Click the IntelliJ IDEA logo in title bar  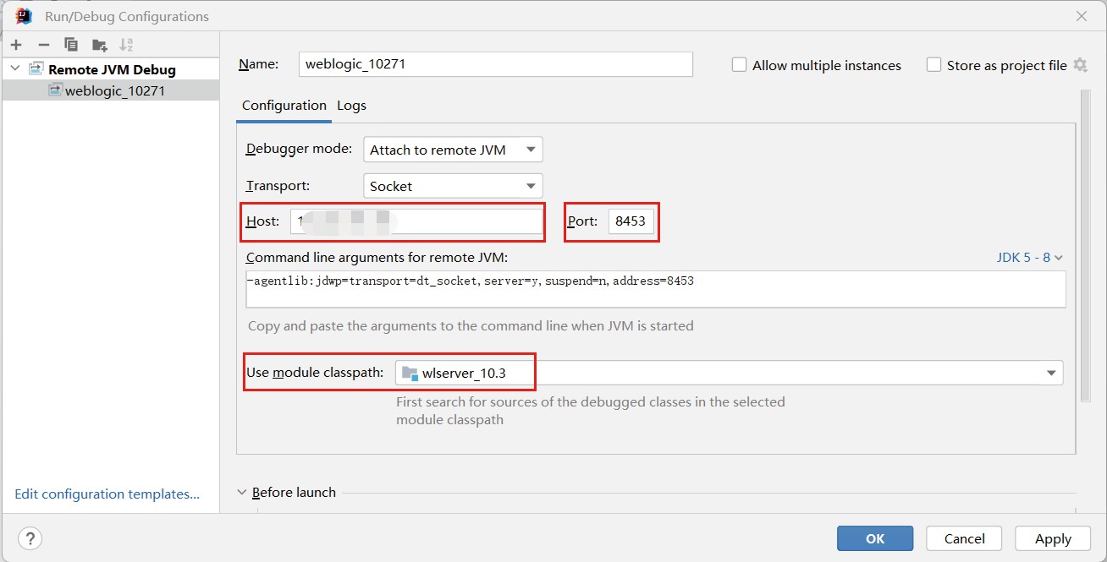point(24,15)
